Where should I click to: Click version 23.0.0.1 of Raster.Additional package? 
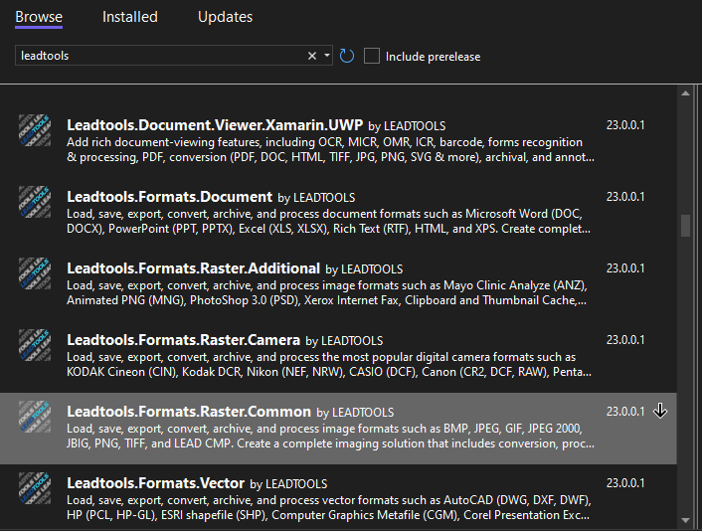pyautogui.click(x=625, y=268)
